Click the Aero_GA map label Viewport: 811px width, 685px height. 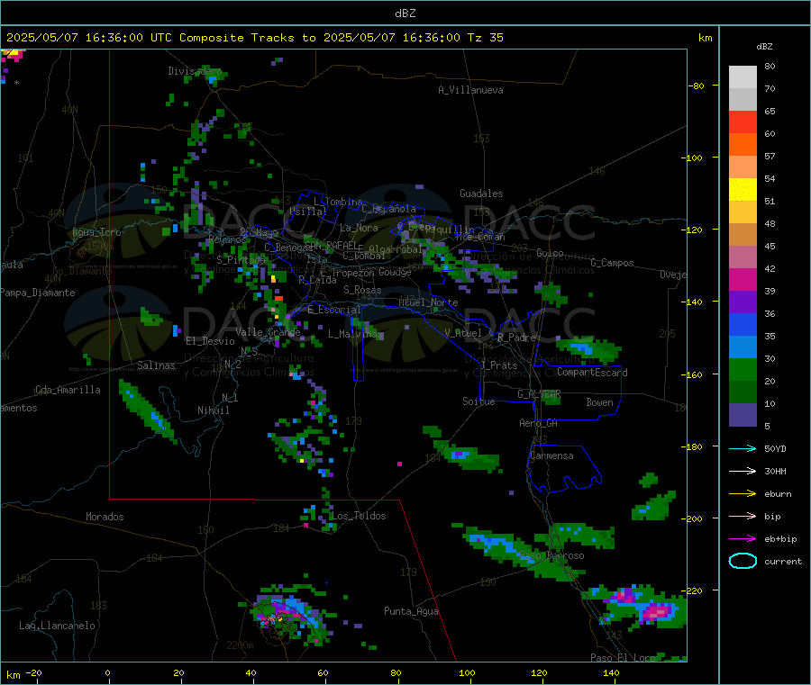(x=539, y=423)
